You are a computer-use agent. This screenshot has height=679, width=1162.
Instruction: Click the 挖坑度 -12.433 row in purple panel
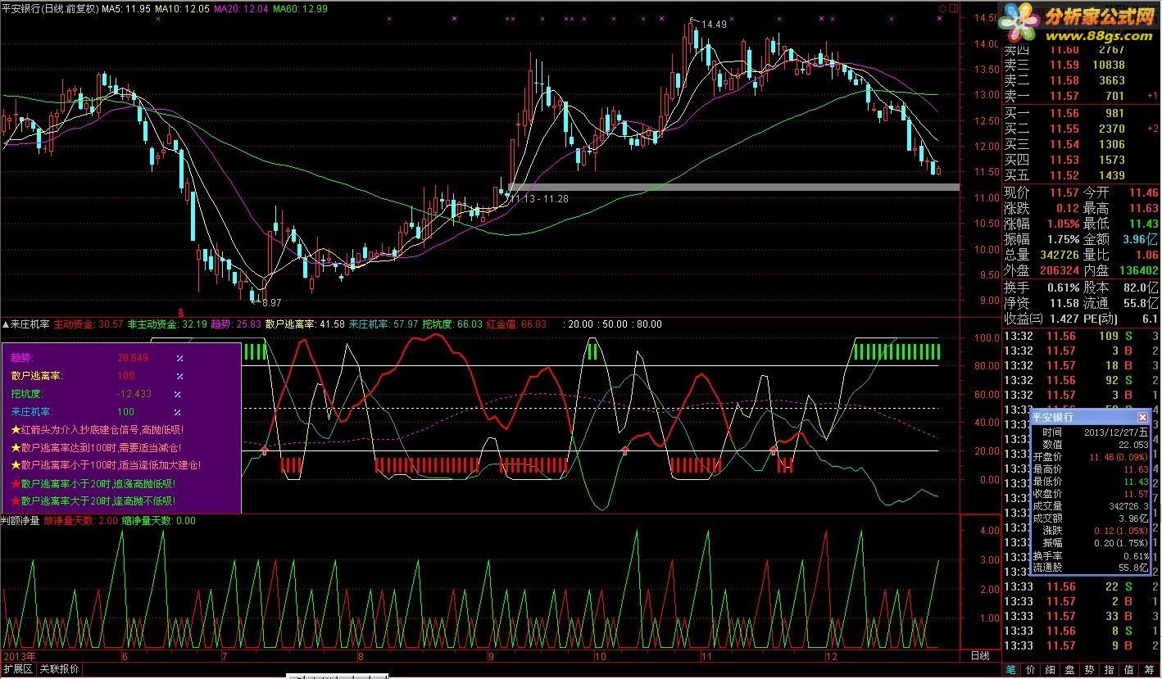point(97,394)
